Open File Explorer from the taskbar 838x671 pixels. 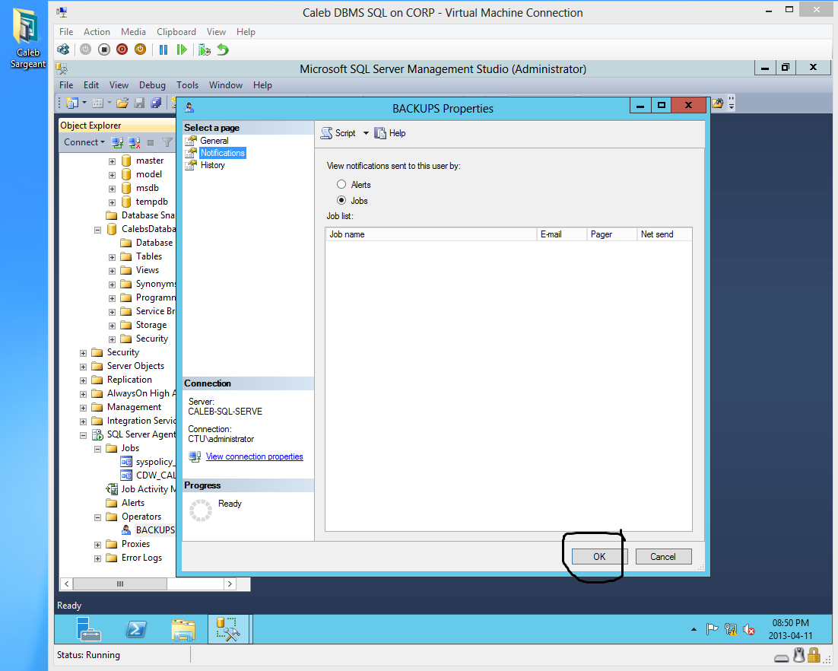point(183,628)
